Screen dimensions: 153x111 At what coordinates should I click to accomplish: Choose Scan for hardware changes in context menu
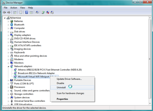click(72, 93)
